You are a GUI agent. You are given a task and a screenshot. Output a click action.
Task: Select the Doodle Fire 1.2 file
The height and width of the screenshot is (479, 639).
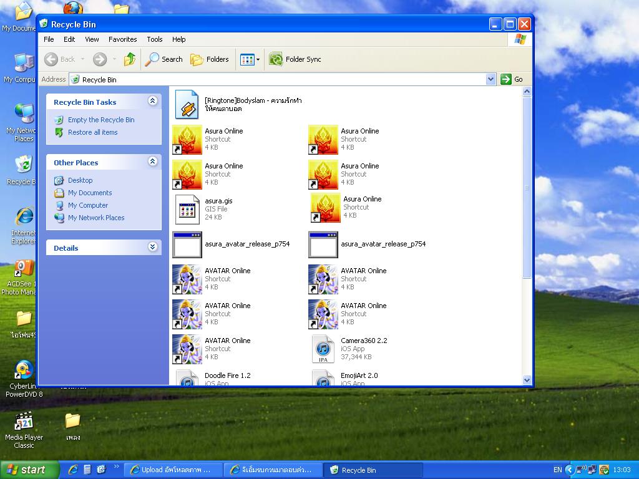[227, 375]
